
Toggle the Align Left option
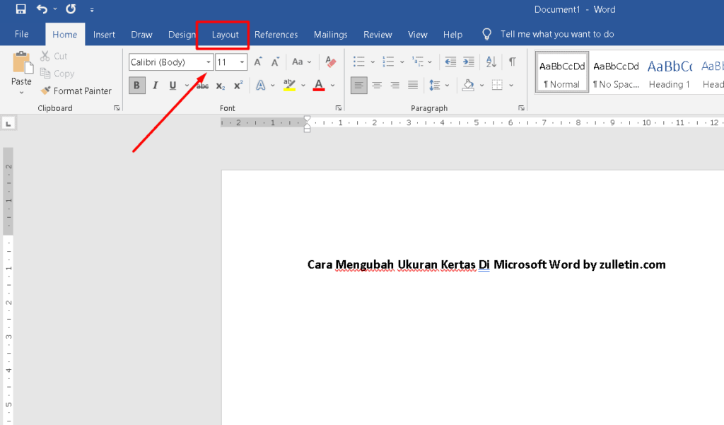pos(359,86)
